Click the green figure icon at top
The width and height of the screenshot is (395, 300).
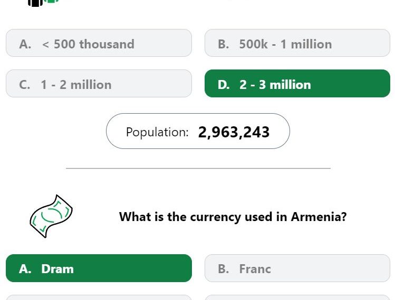tap(51, 1)
